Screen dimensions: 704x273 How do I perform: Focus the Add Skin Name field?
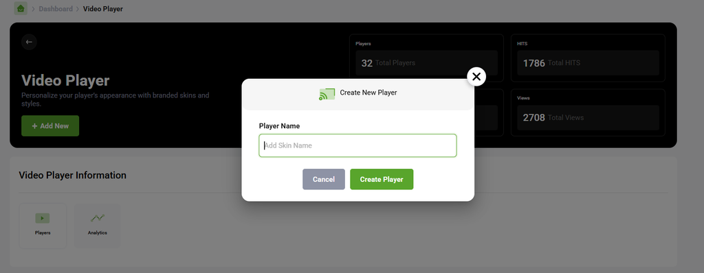click(357, 145)
